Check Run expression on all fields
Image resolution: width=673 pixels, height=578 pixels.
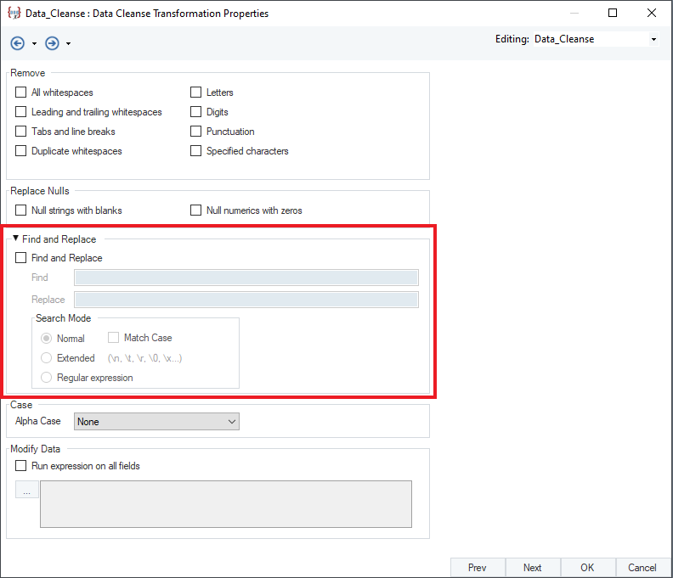(x=21, y=466)
